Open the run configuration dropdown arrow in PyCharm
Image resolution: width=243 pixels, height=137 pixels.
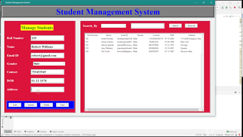point(217,8)
